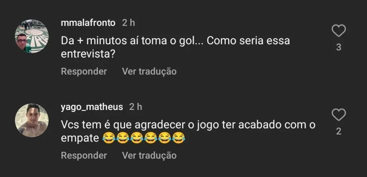This screenshot has width=367, height=177.
Task: Show translation of mmalafronto's comment
Action: (149, 71)
